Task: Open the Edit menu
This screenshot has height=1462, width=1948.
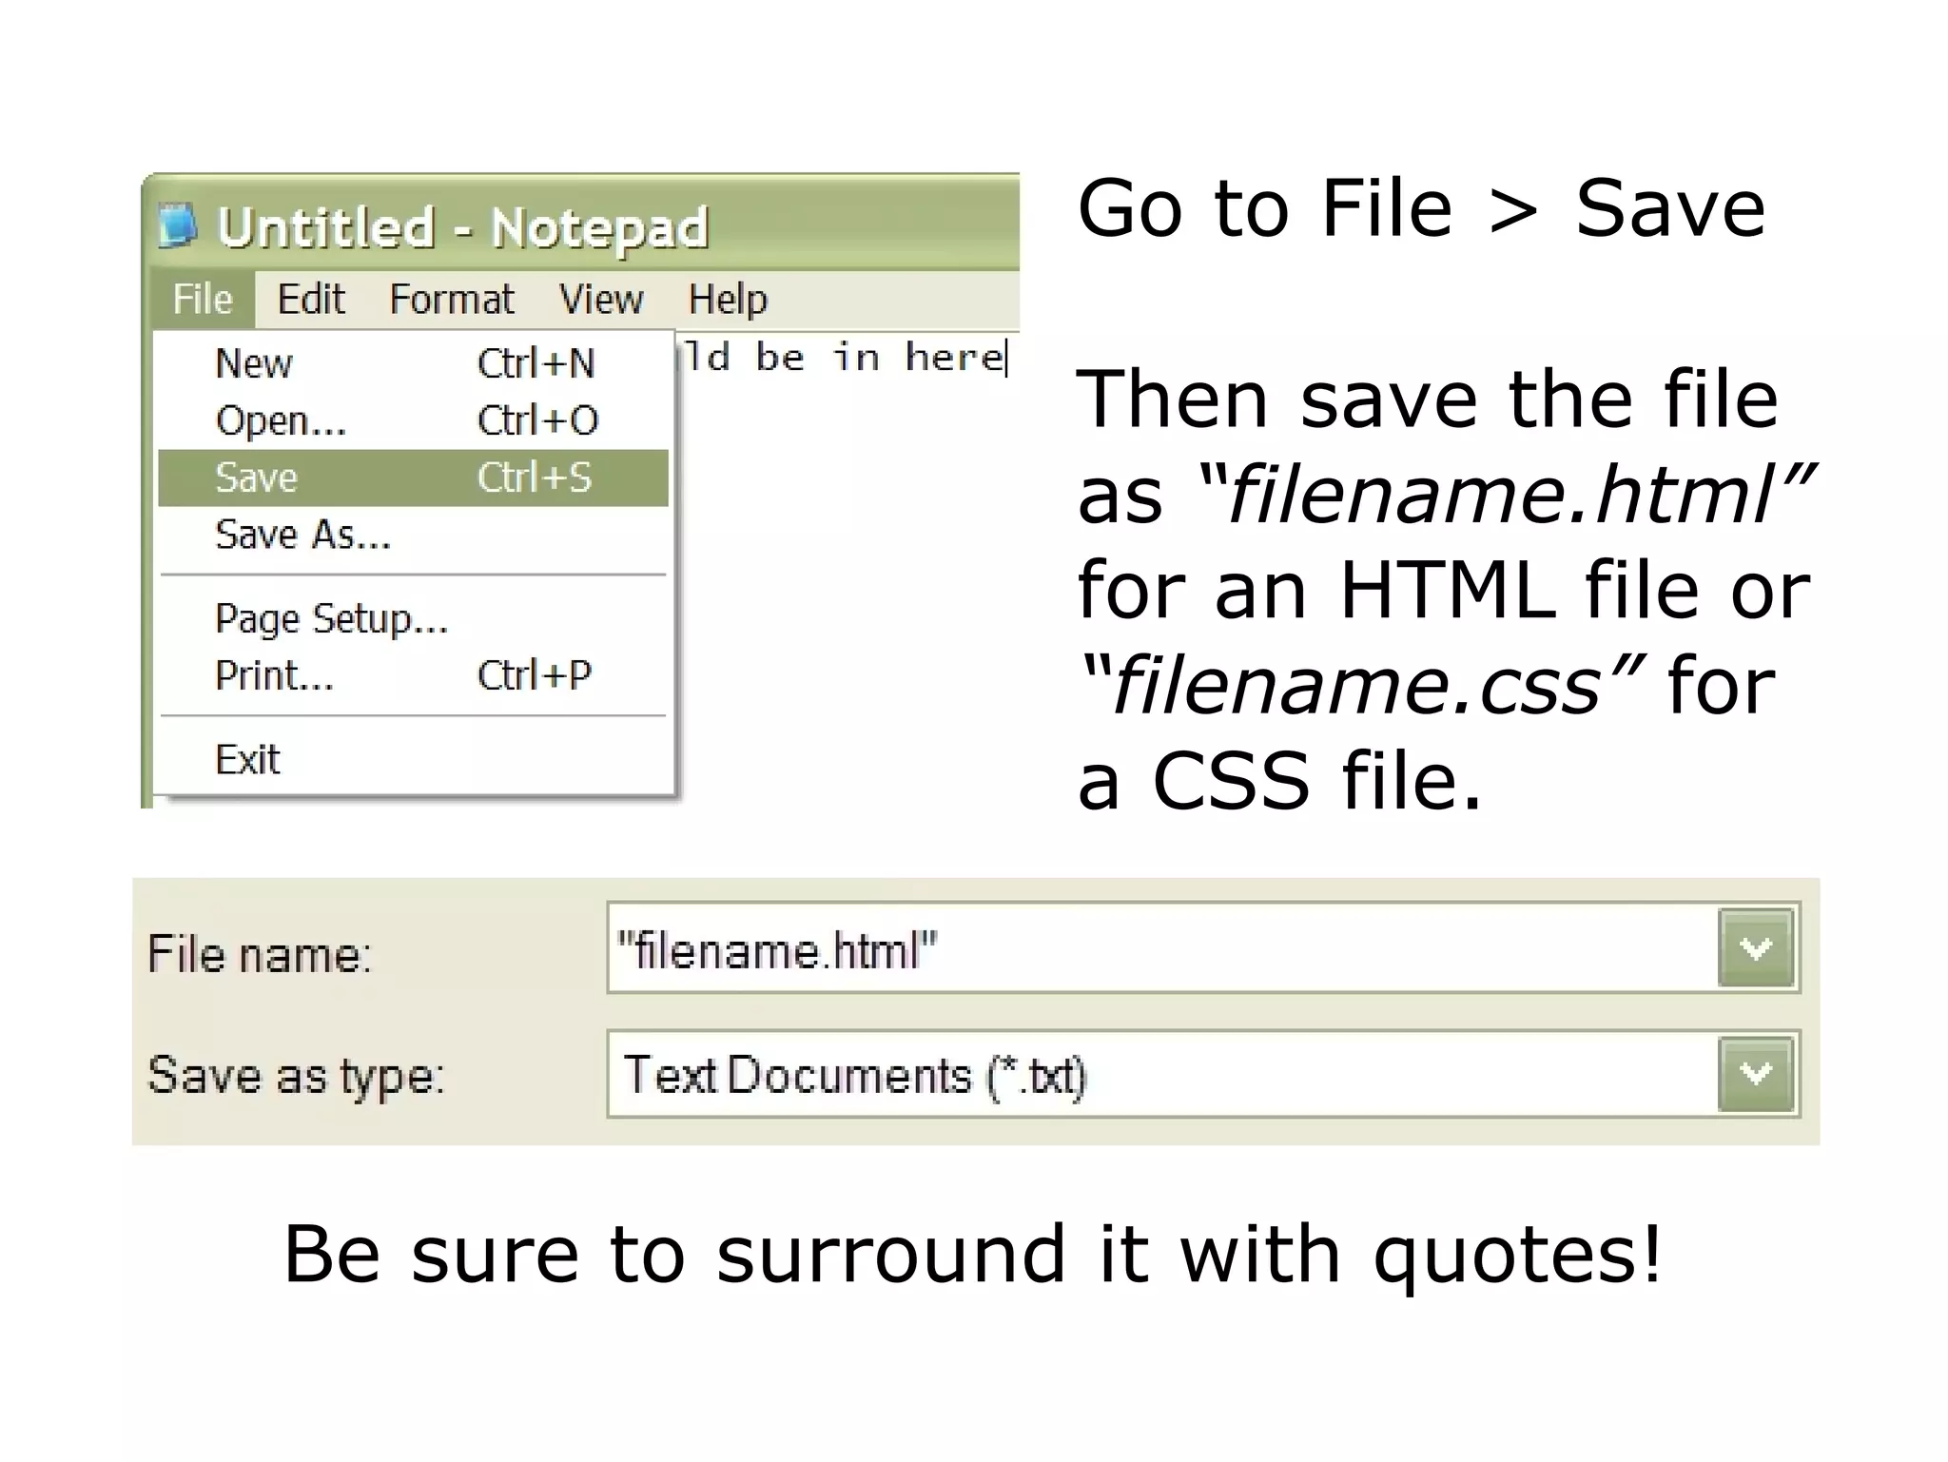Action: [x=311, y=300]
